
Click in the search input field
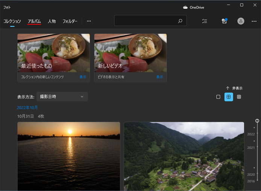[150, 21]
